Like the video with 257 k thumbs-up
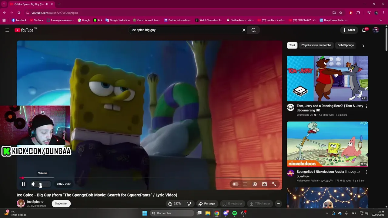This screenshot has width=388, height=218. pos(174,203)
